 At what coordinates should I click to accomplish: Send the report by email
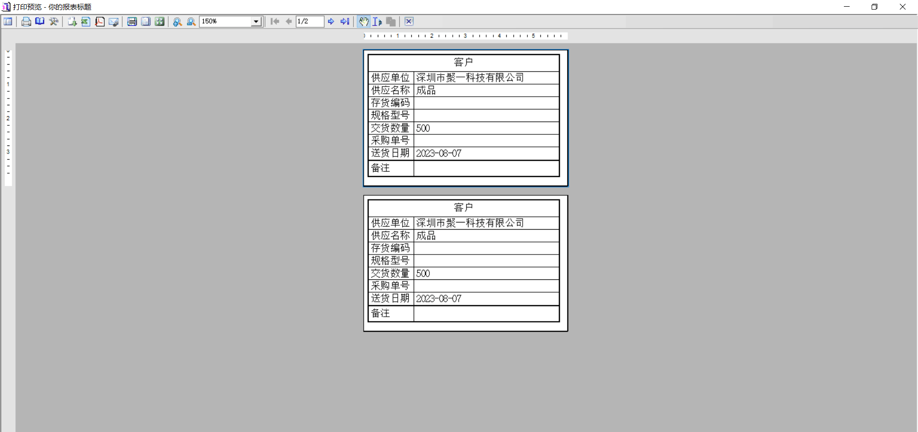(x=113, y=22)
